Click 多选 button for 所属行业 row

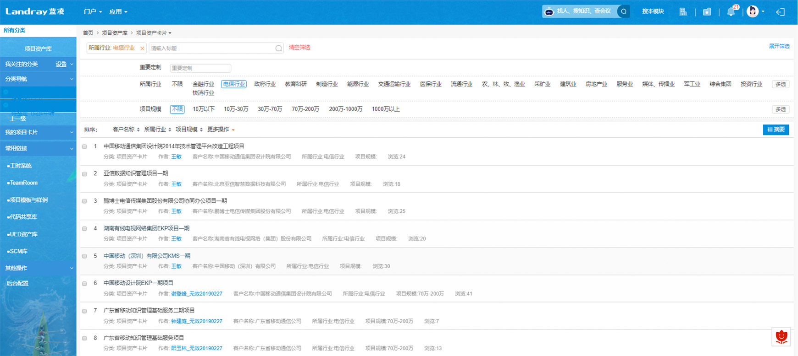coord(781,84)
